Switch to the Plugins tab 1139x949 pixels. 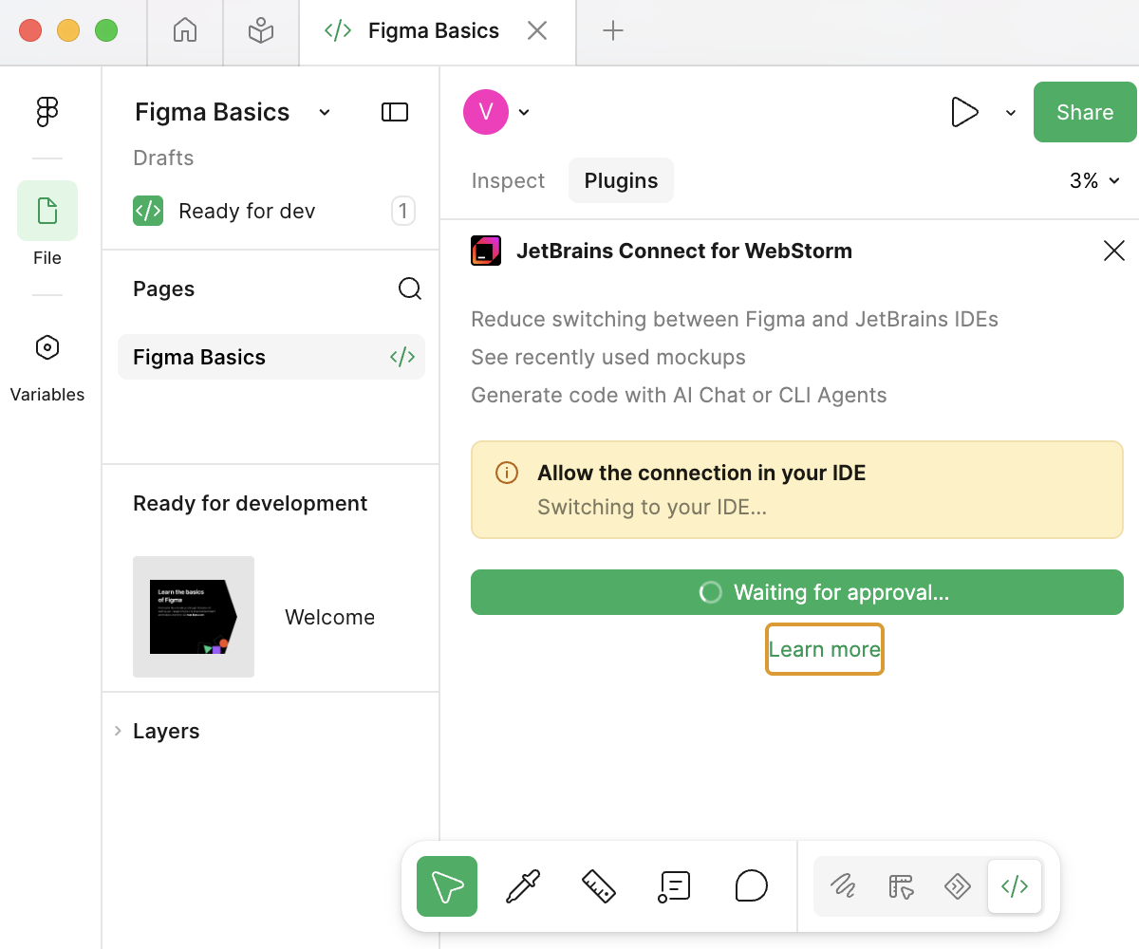[621, 180]
